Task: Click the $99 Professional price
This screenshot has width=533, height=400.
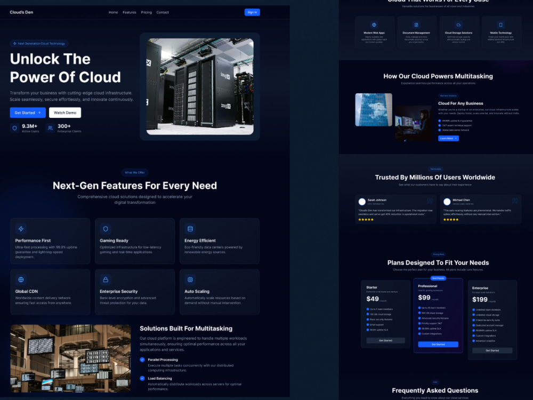Action: [424, 298]
